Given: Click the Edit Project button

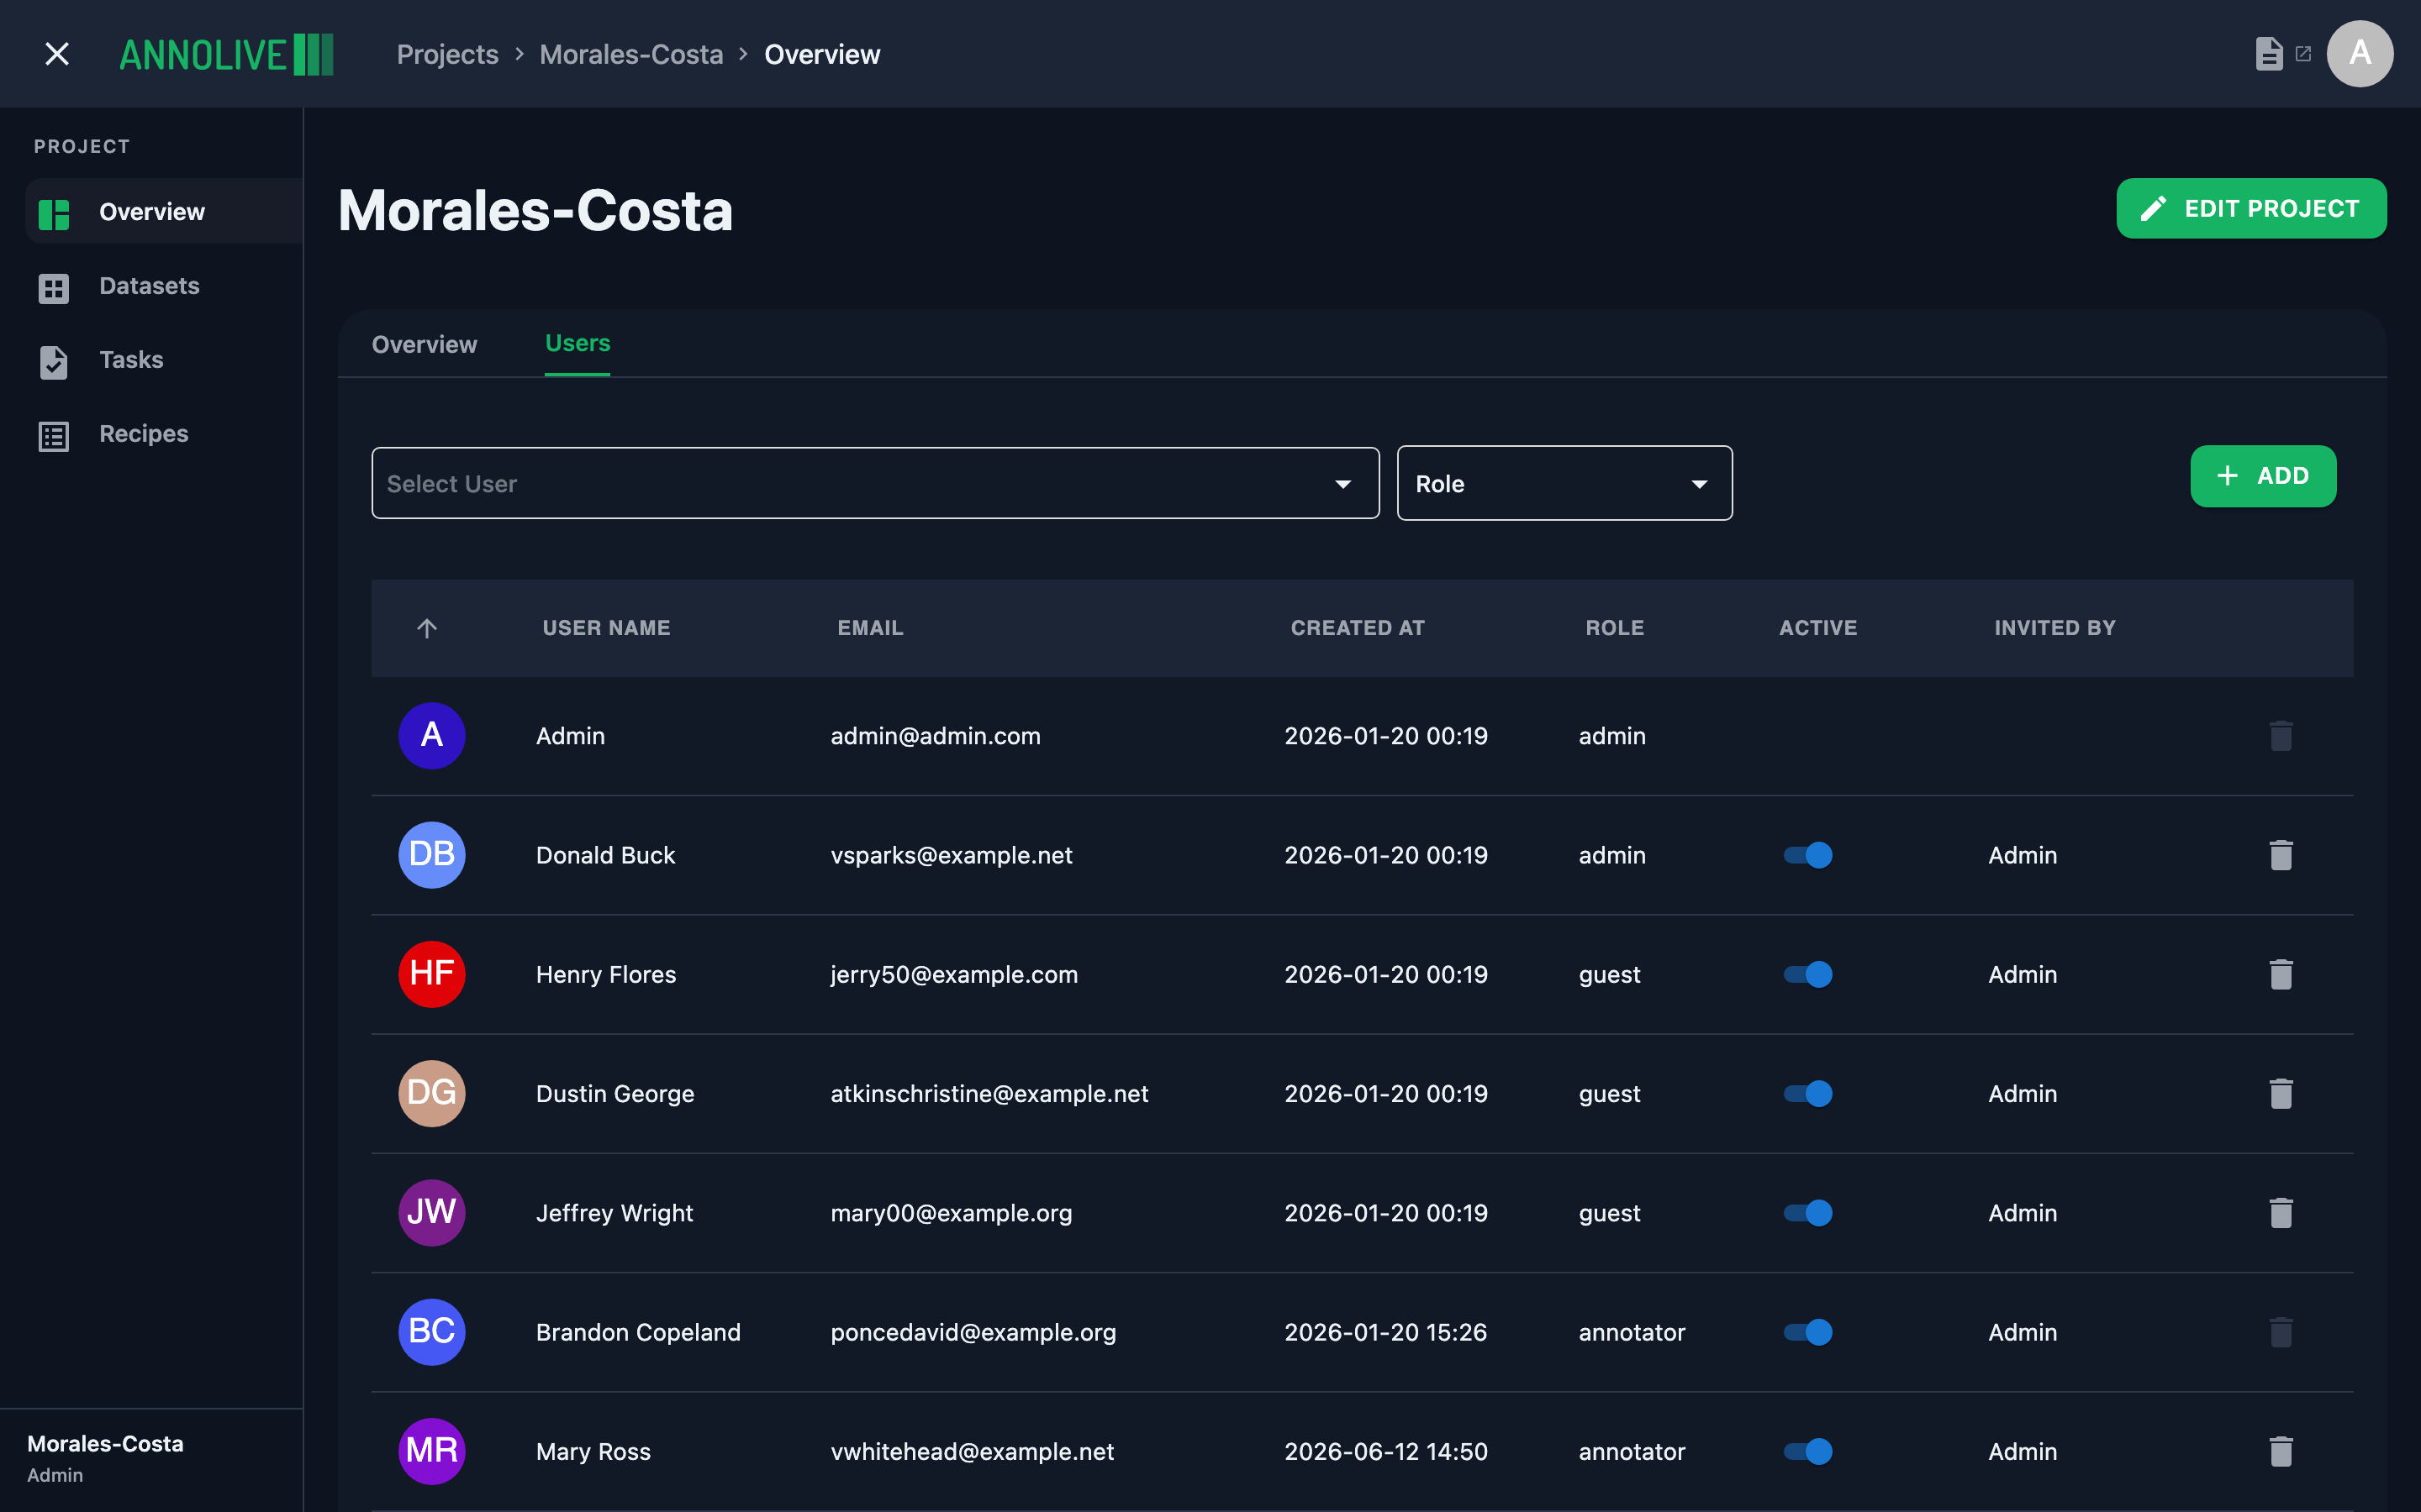Looking at the screenshot, I should pyautogui.click(x=2251, y=208).
